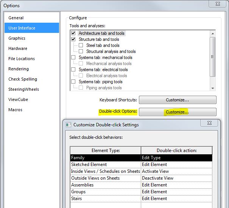This screenshot has height=208, width=229.
Task: Toggle Electrical analysis tools checkbox
Action: 81,76
